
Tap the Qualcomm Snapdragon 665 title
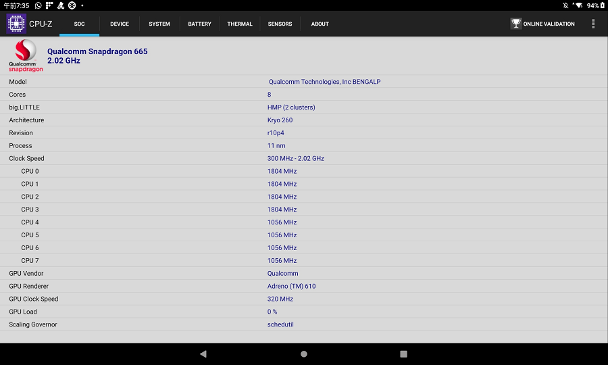point(97,51)
